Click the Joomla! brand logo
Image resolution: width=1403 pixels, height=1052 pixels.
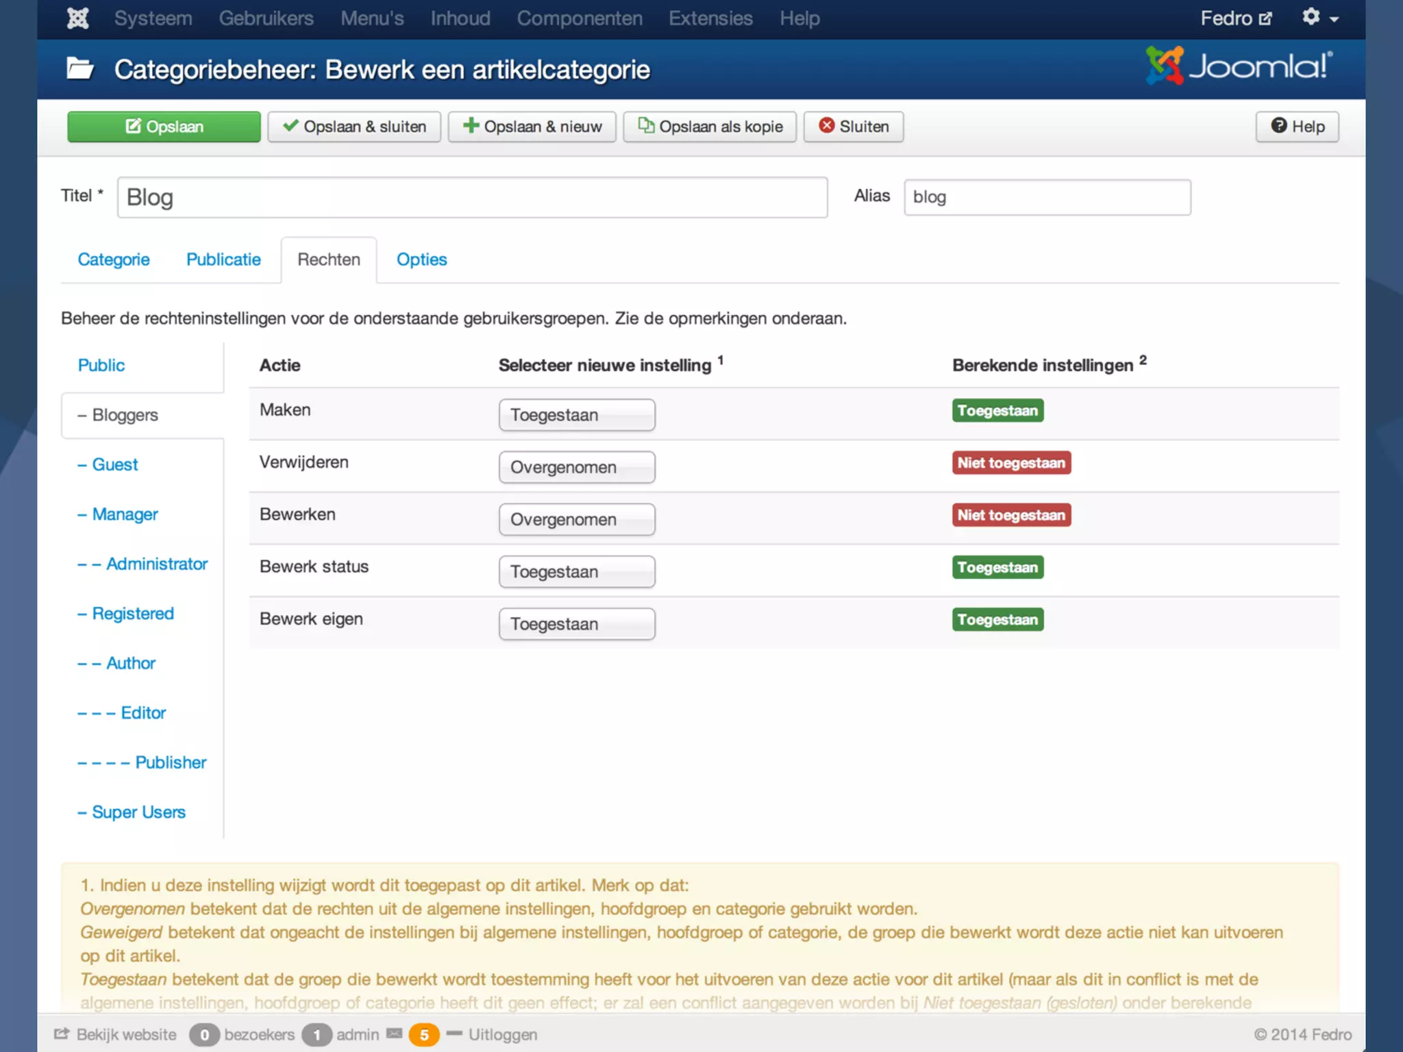click(1239, 66)
